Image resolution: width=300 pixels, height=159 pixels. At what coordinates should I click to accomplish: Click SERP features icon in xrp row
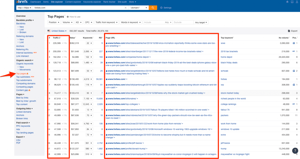point(294,85)
